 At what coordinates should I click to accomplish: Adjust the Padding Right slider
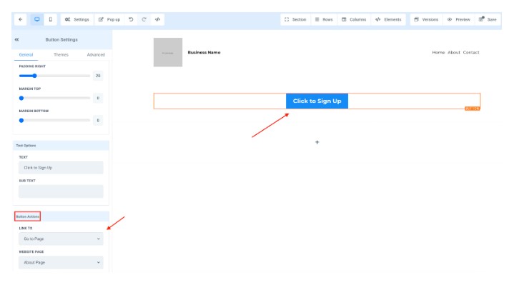[54, 76]
